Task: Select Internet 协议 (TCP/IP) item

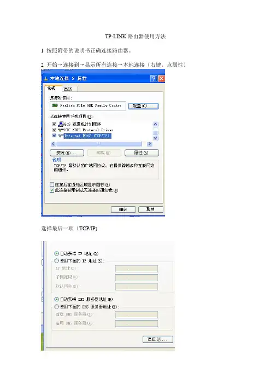Action: click(x=87, y=136)
